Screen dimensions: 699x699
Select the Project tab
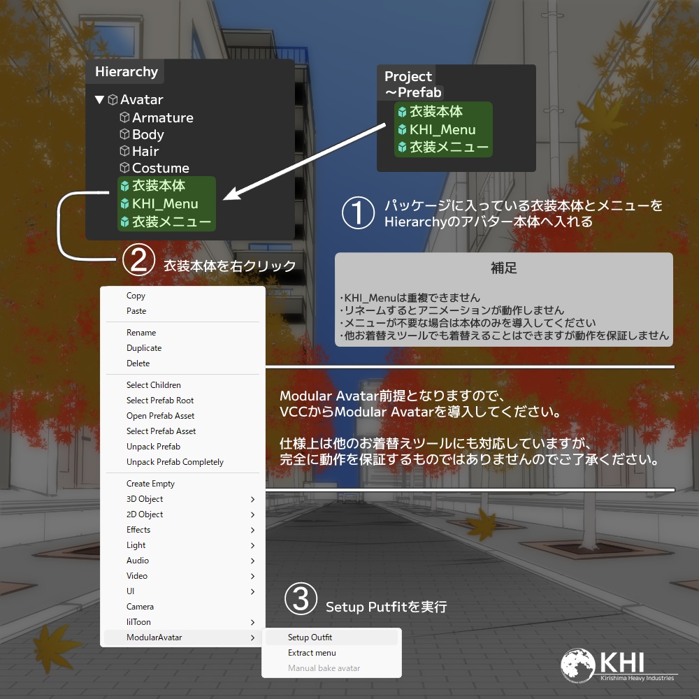408,76
